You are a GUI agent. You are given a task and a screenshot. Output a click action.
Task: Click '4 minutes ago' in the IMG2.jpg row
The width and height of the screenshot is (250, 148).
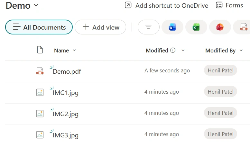(x=162, y=113)
